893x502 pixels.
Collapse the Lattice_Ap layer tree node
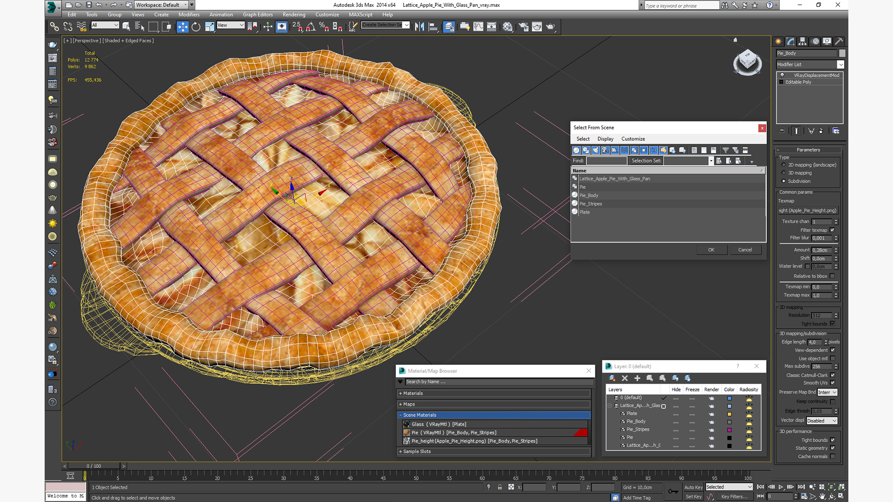point(610,406)
